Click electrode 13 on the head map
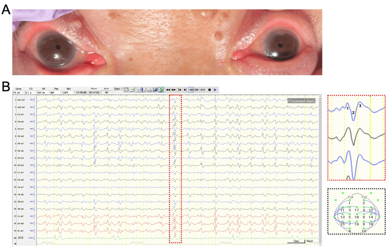Image resolution: width=390 pixels, height=247 pixels. 343,217
